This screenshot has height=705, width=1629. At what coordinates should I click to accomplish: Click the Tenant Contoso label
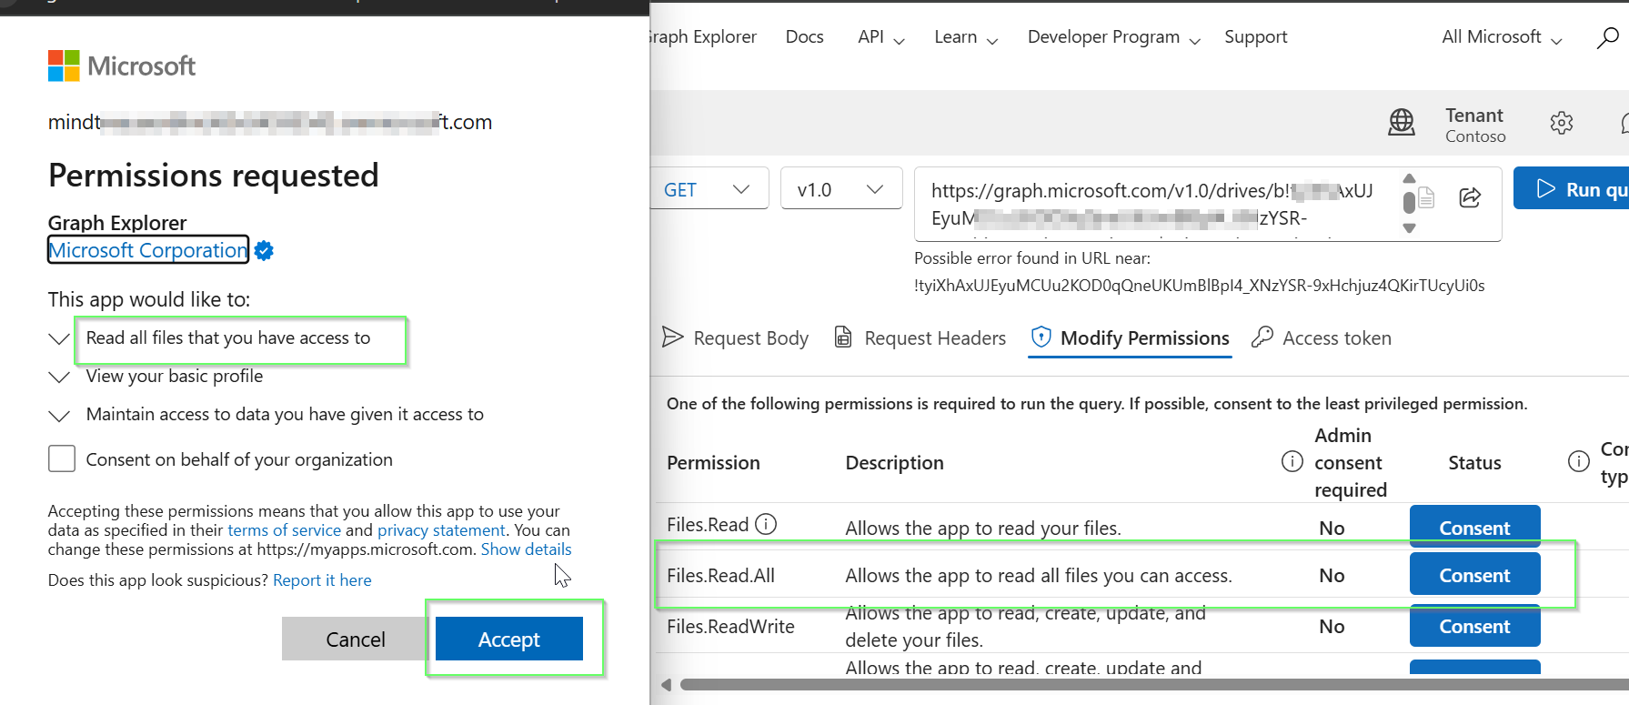[1475, 125]
